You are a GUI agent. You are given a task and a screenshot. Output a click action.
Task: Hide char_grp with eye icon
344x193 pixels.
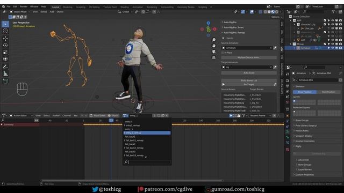click(x=333, y=28)
